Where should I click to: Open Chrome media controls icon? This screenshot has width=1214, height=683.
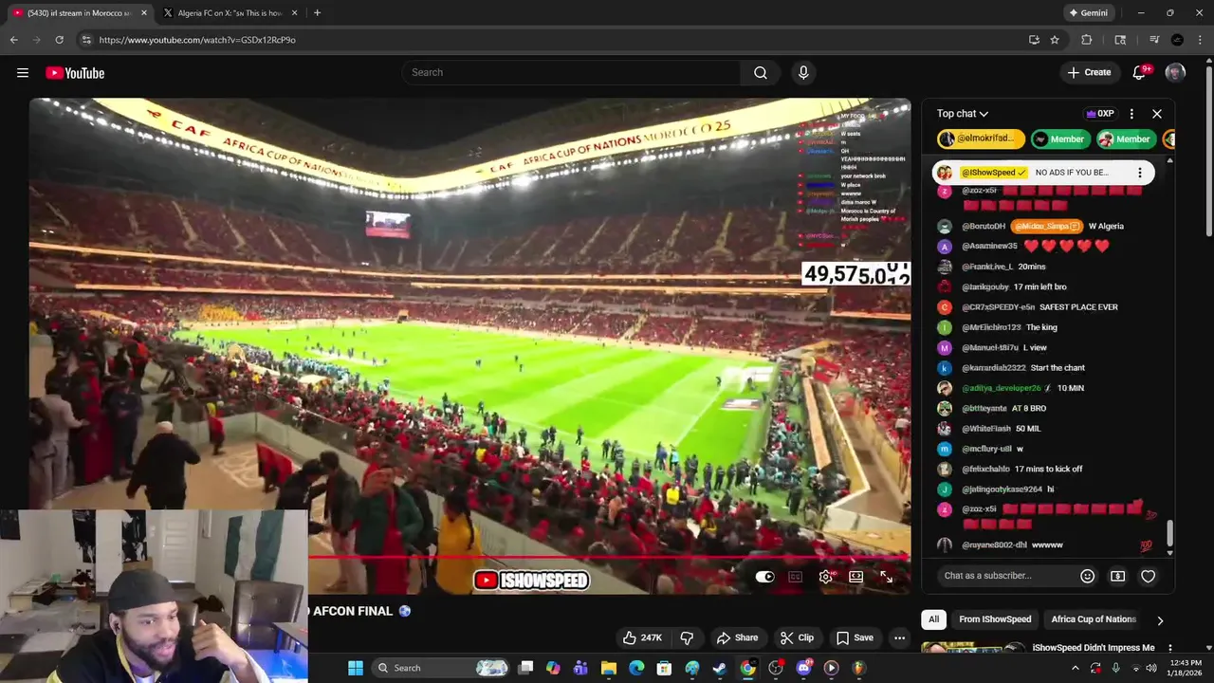click(x=1154, y=40)
